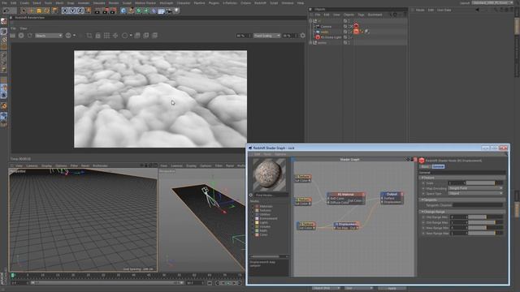Viewport: 520px width, 292px height.
Task: Click the Undo icon in top toolbar
Action: click(x=6, y=11)
